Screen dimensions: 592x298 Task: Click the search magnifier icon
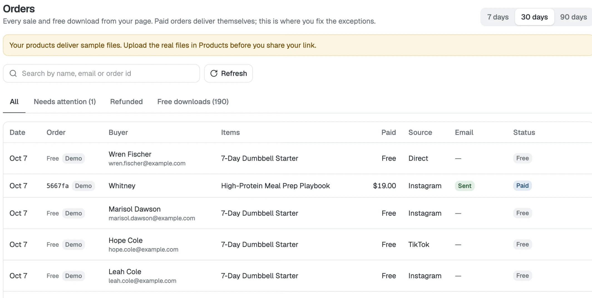(x=13, y=73)
